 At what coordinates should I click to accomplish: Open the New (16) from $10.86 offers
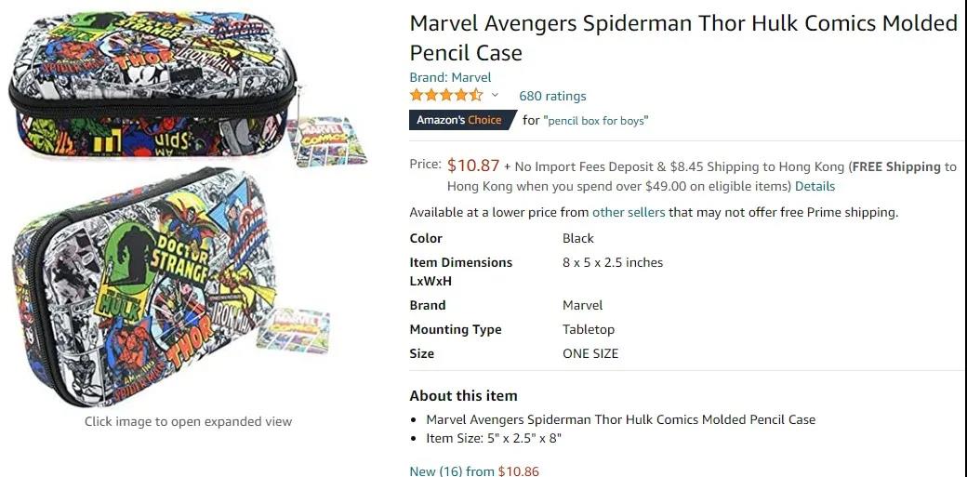[x=474, y=470]
